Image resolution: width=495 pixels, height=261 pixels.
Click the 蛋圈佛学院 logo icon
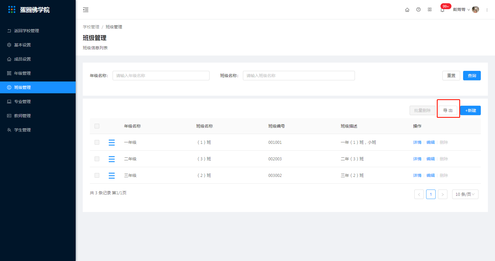[x=12, y=9]
